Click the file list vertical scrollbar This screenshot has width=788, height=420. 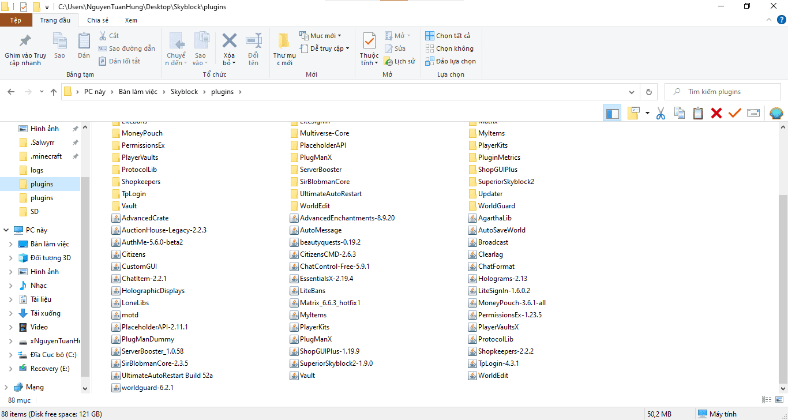click(783, 288)
